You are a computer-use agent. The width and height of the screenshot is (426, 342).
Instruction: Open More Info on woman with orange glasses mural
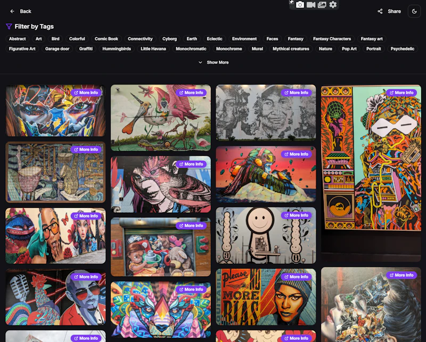click(86, 216)
